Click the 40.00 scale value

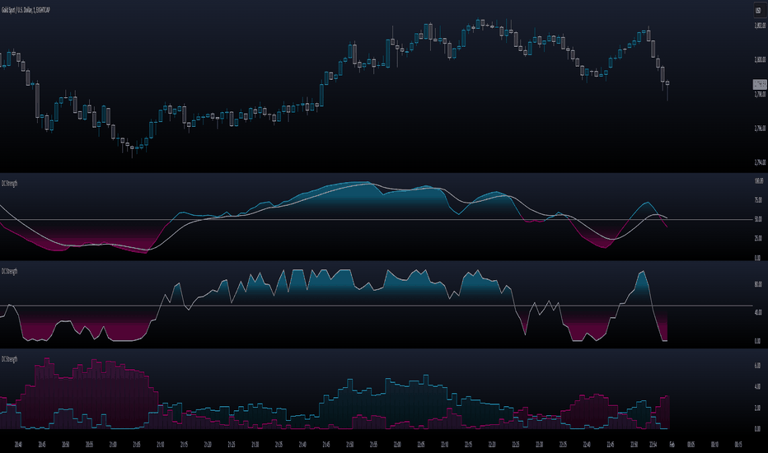pyautogui.click(x=758, y=312)
